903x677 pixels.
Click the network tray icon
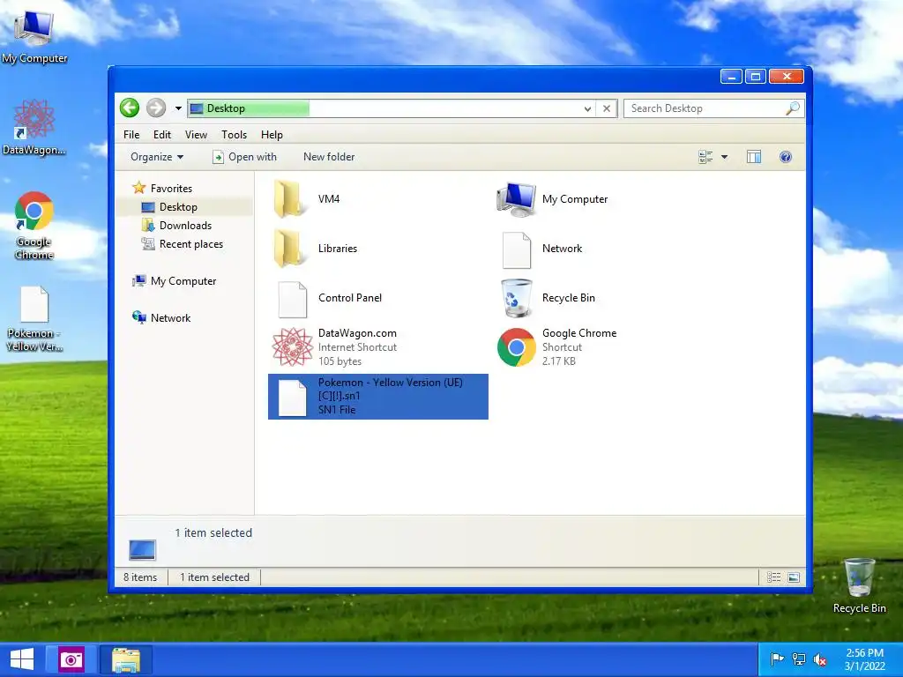click(799, 659)
